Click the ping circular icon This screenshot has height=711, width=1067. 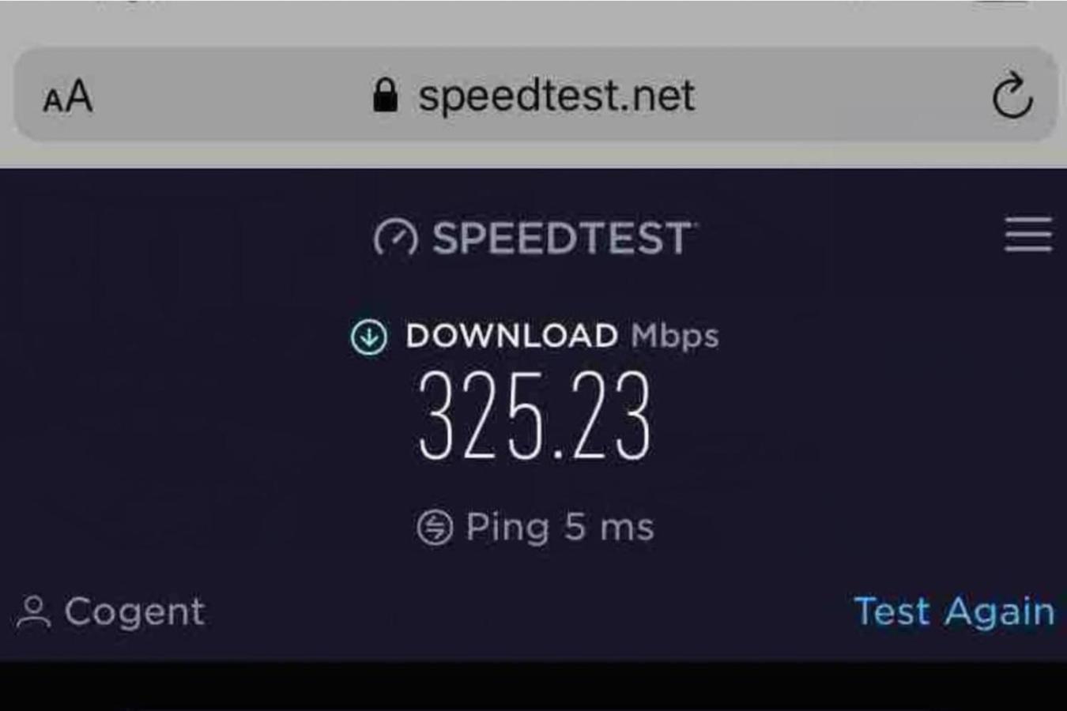[x=435, y=527]
